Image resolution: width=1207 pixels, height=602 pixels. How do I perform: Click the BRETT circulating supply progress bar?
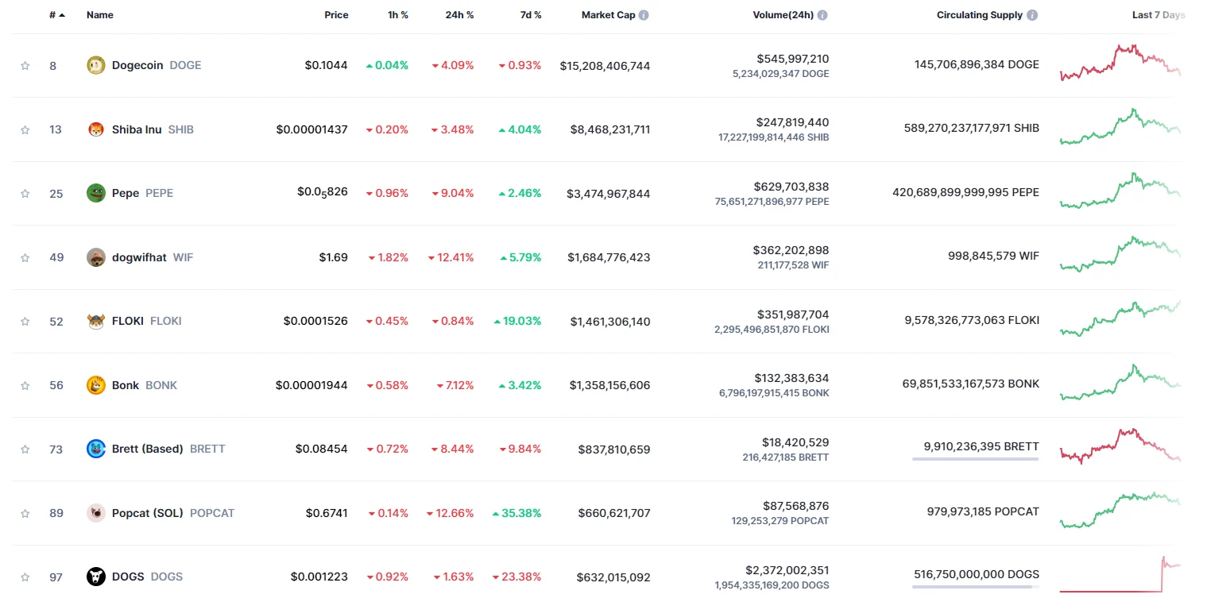[x=975, y=459]
